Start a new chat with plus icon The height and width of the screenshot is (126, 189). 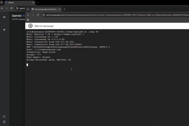coord(4,30)
